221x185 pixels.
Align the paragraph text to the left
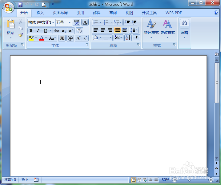coord(96,30)
